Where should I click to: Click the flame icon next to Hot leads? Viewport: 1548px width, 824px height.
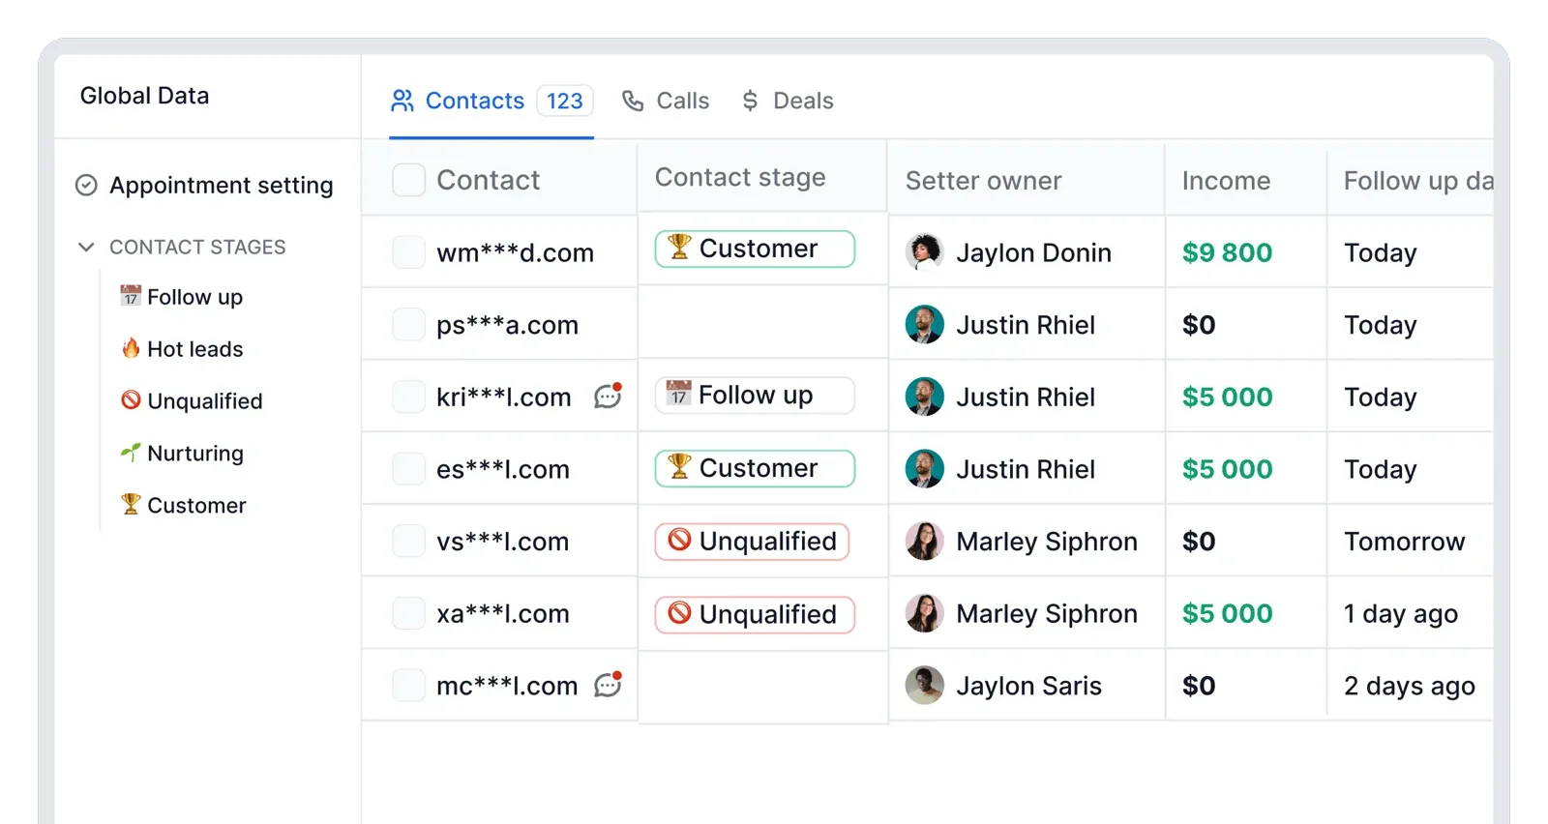point(131,348)
